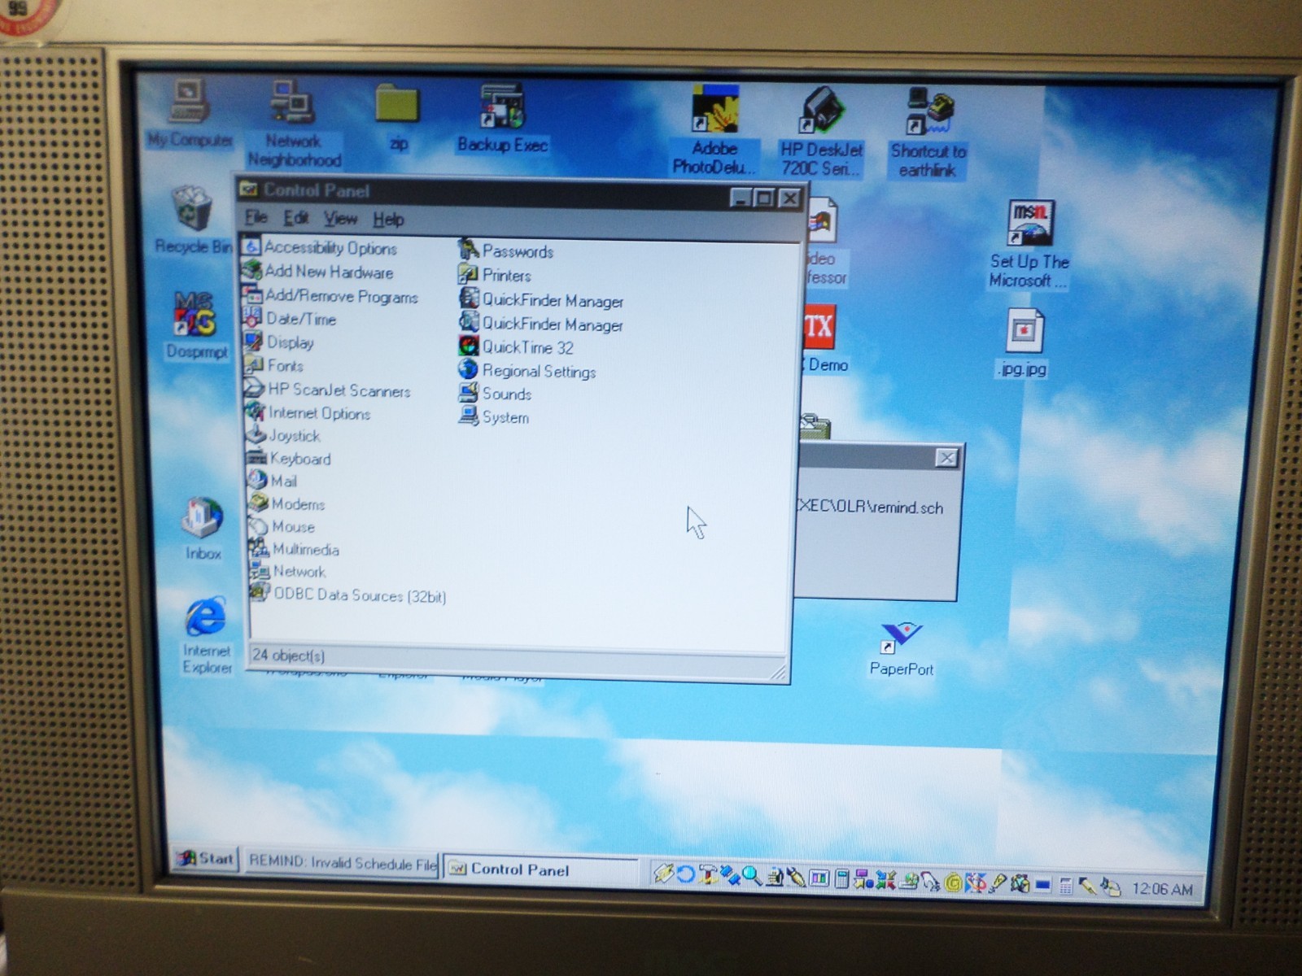
Task: Click the 12:06 AM taskbar clock
Action: [x=1162, y=889]
